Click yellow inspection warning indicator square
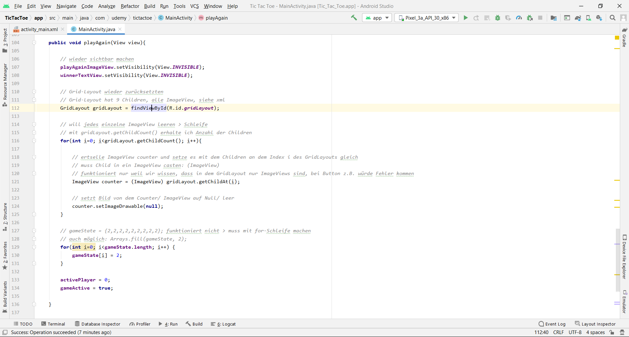Screen dimensions: 629x337 (617, 38)
